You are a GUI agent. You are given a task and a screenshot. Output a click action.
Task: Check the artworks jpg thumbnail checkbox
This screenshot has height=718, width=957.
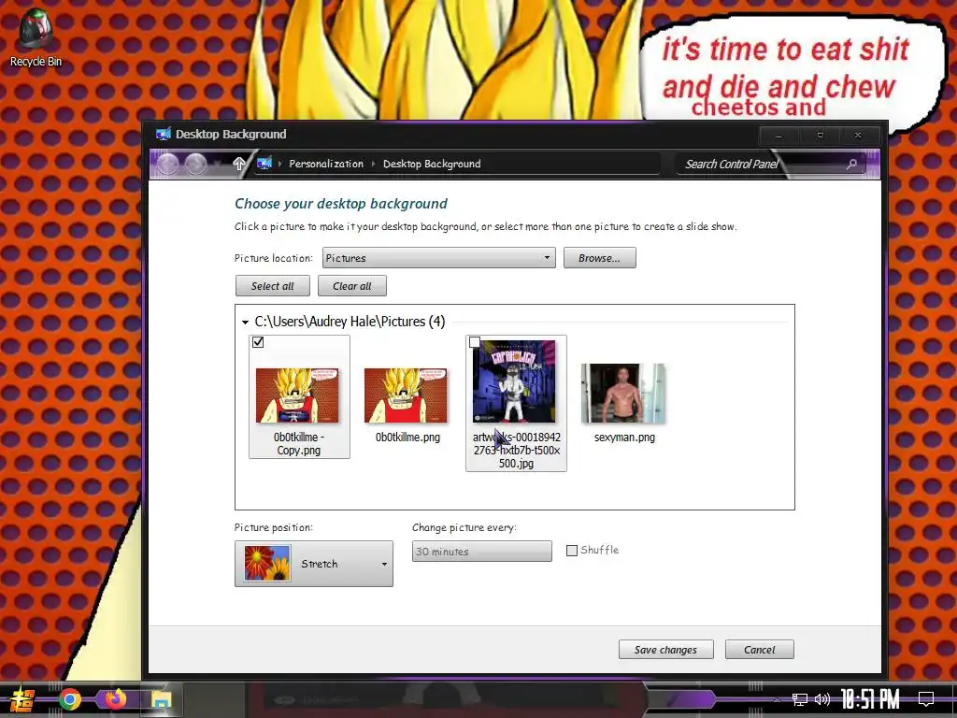[474, 342]
